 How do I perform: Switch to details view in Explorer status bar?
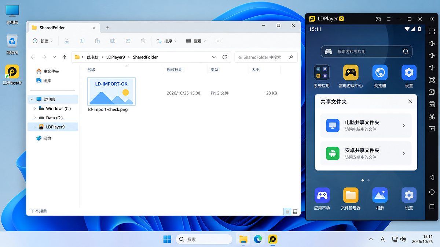[287, 212]
